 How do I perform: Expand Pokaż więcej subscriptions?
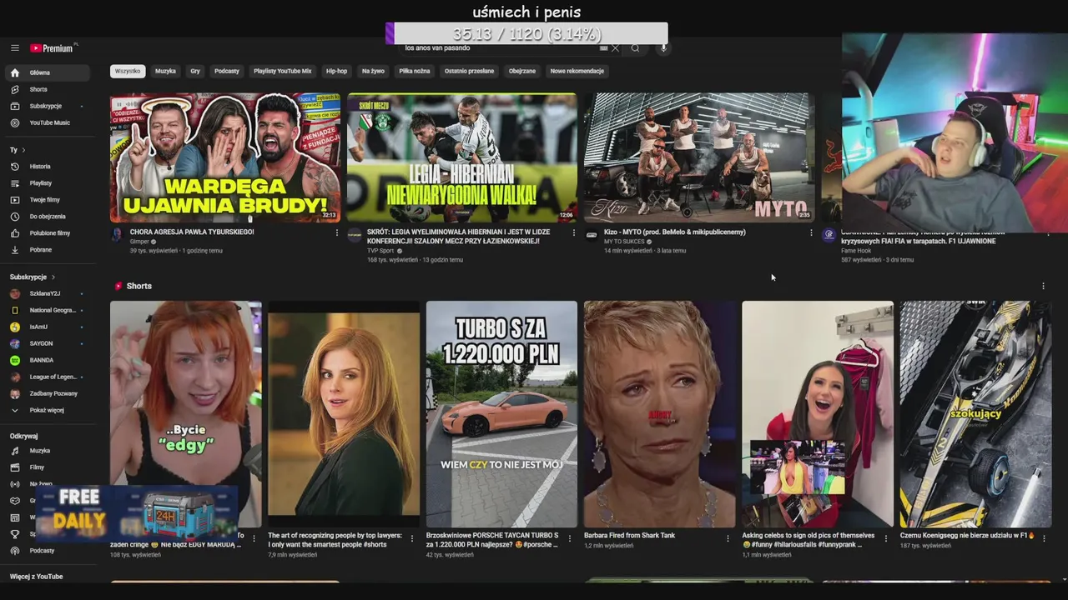click(48, 410)
